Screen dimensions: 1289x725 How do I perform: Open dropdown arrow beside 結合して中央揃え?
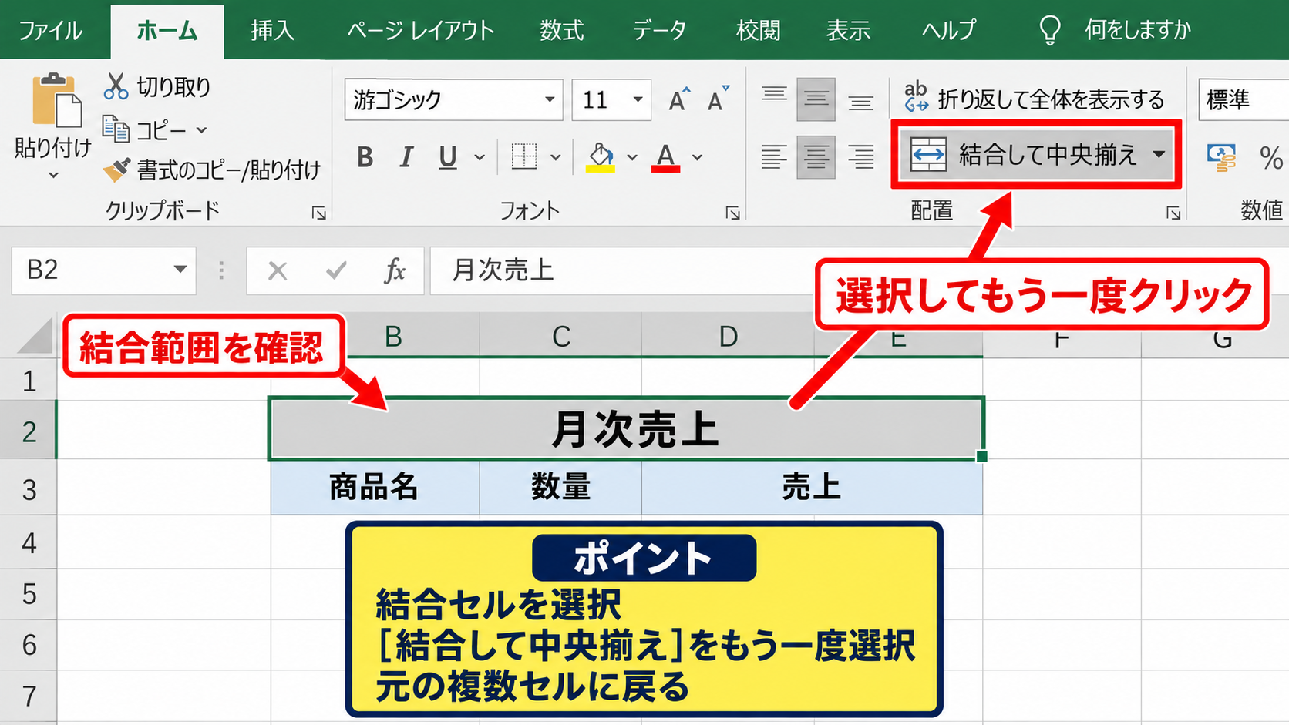(1159, 154)
